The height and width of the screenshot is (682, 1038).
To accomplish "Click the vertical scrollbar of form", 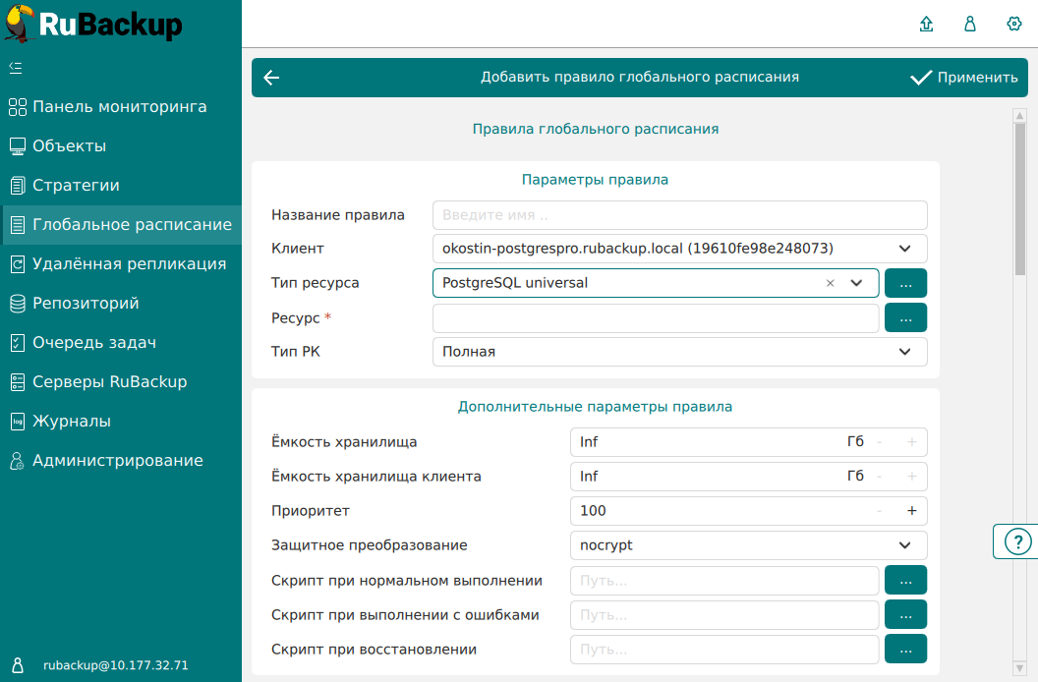I will tap(1020, 197).
